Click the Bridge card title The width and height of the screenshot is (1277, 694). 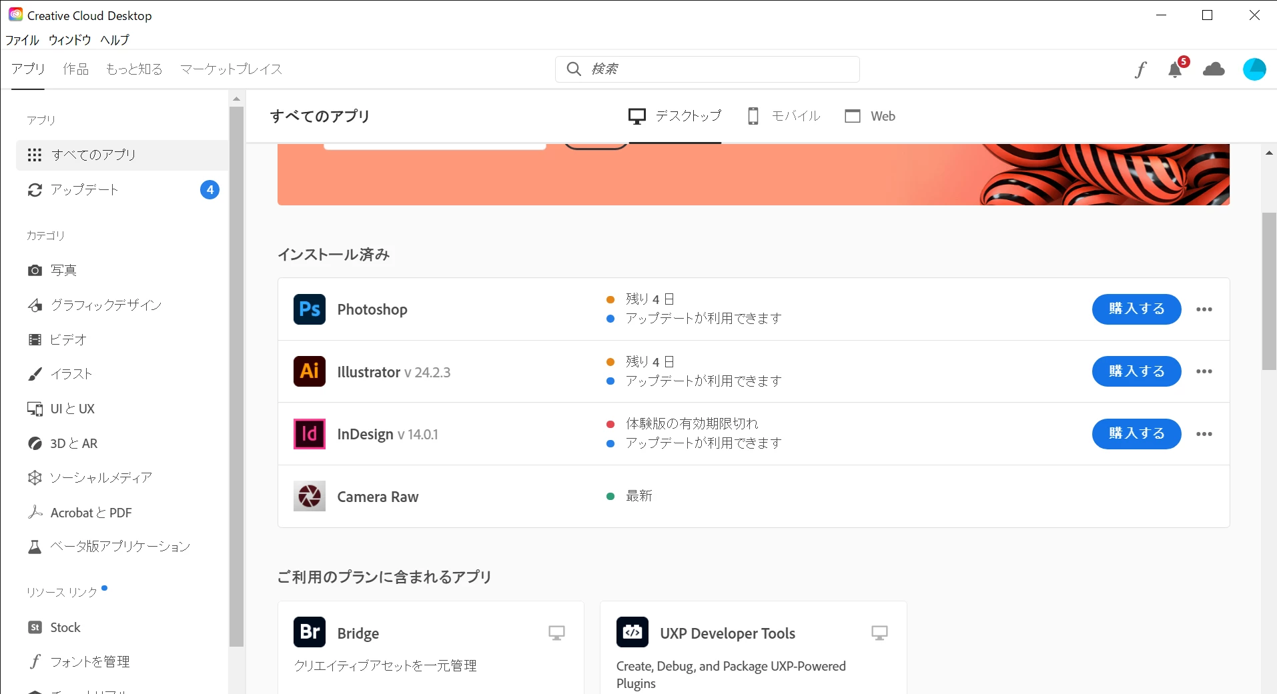[x=358, y=633]
